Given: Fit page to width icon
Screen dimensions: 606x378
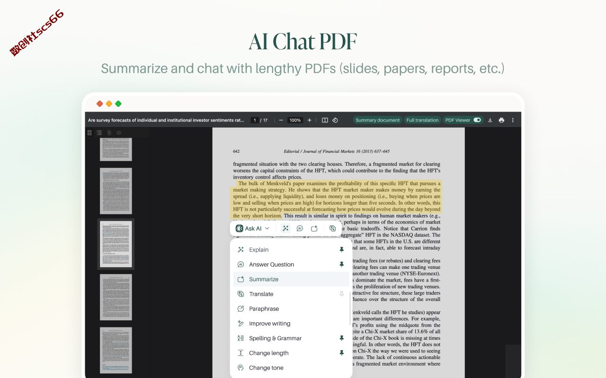Looking at the screenshot, I should (325, 120).
